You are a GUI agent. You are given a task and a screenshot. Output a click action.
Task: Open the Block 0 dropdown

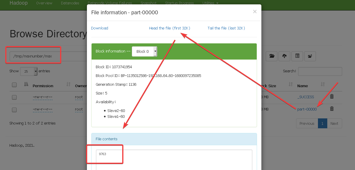[144, 51]
